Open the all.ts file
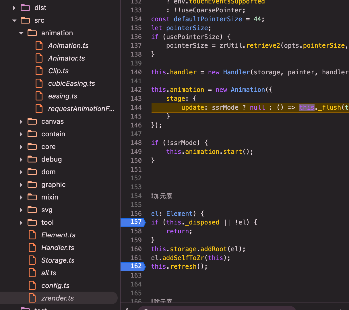 pos(49,273)
